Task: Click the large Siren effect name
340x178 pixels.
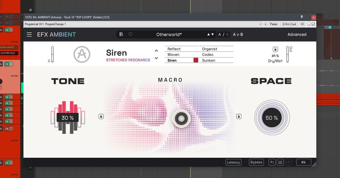Action: pos(116,53)
